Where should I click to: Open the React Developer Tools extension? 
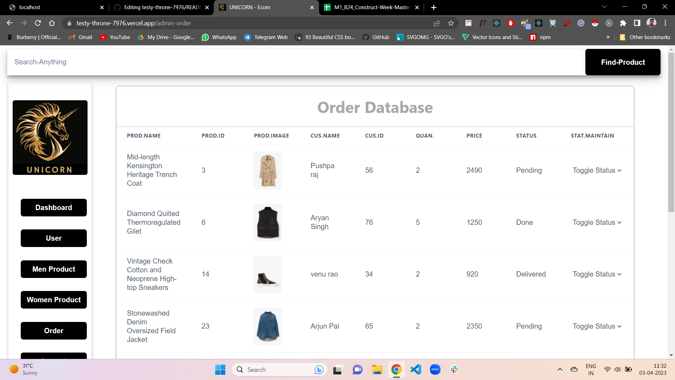496,23
